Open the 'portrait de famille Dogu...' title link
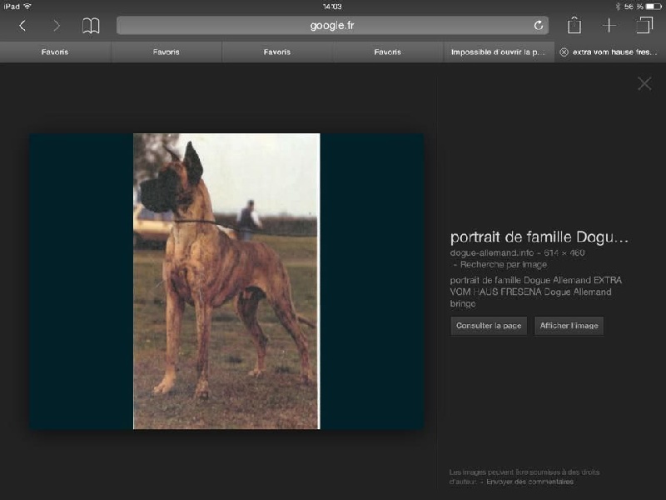 pyautogui.click(x=539, y=237)
